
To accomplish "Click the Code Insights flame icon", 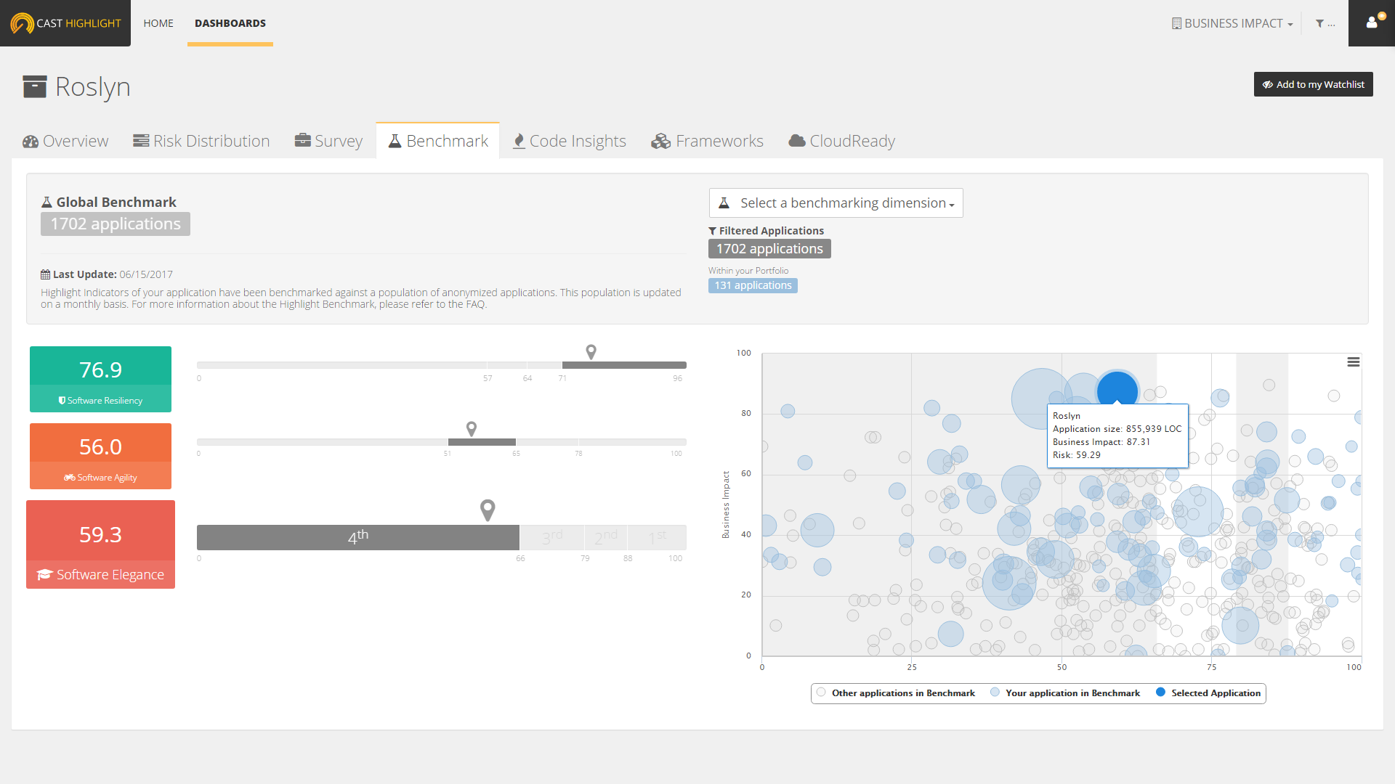I will [x=519, y=141].
